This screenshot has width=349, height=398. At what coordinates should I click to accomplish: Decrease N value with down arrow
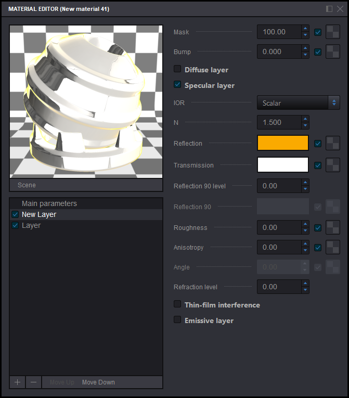click(x=305, y=125)
